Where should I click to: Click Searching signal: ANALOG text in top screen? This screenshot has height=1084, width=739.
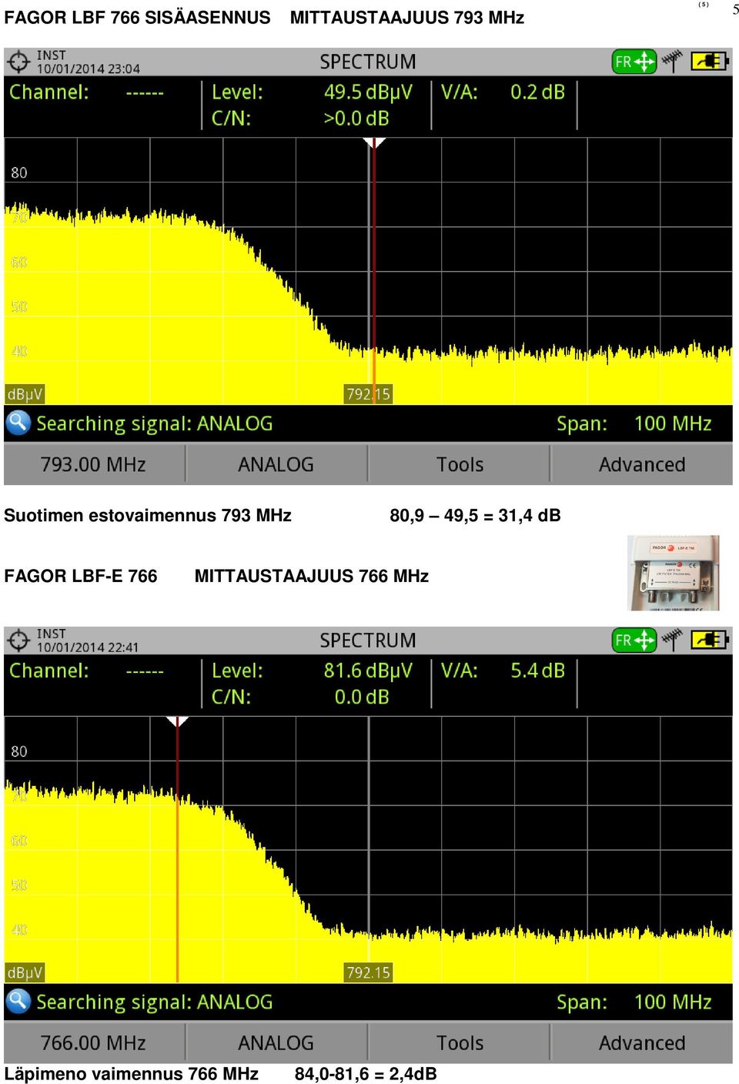(155, 423)
